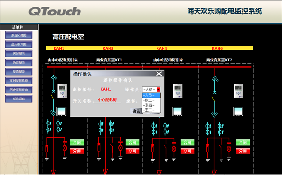Image resolution: width=282 pixels, height=175 pixels.
Task: Click the 商业变压器KT1 label
Action: click(x=109, y=60)
